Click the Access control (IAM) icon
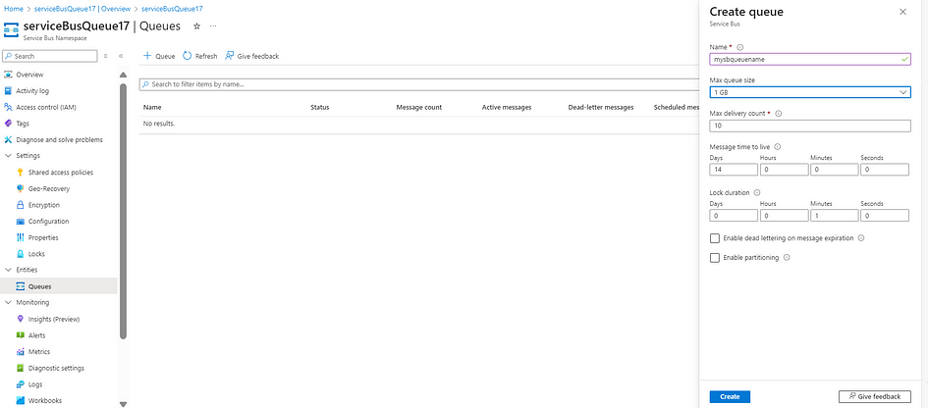This screenshot has height=408, width=928. pos(8,107)
